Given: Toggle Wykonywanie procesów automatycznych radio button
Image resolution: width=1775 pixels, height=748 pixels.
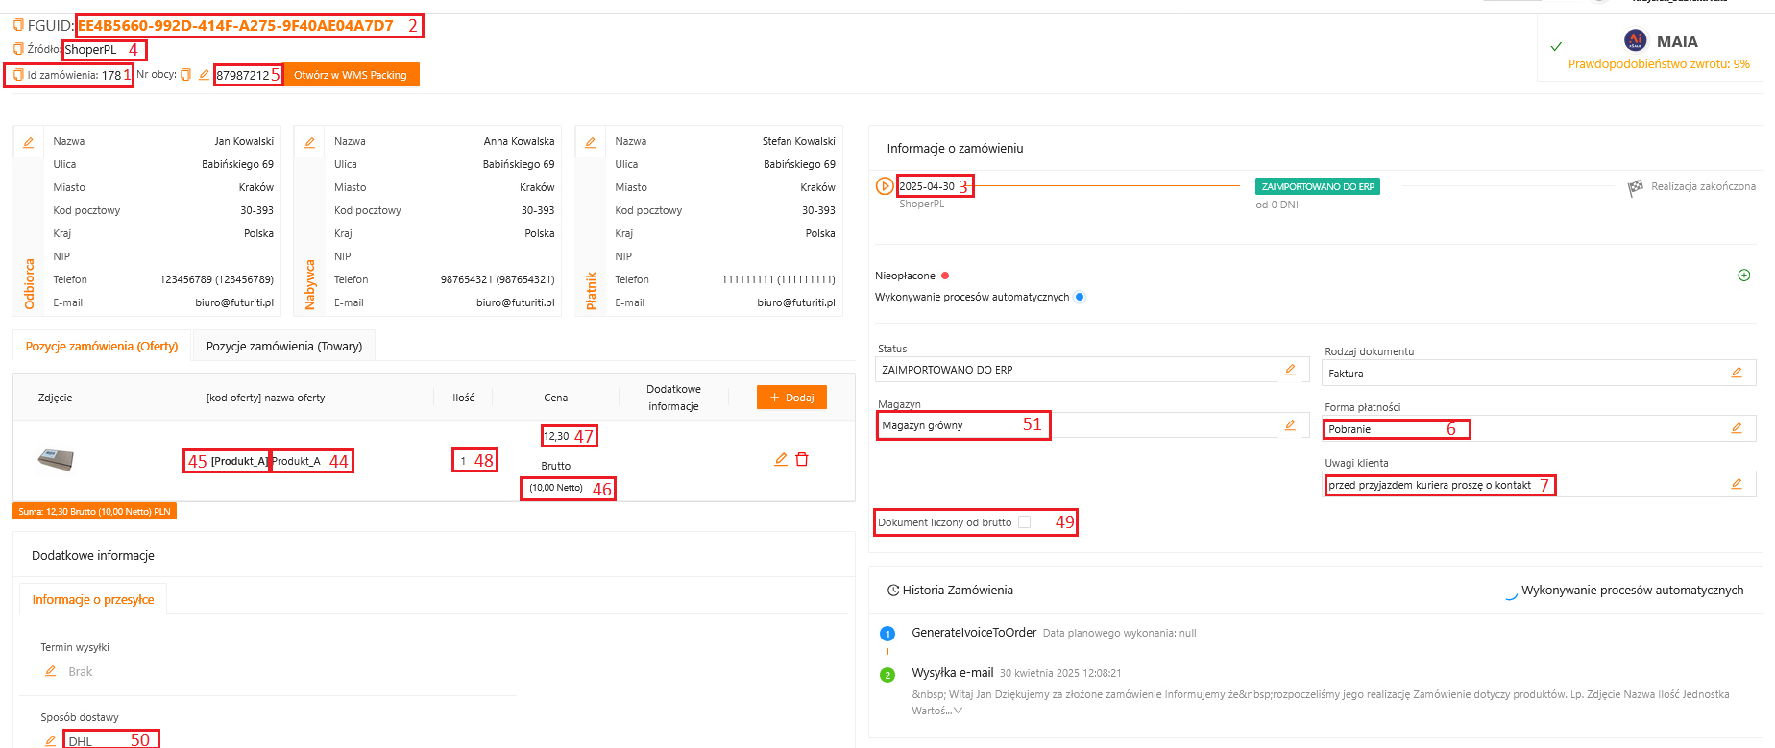Looking at the screenshot, I should pyautogui.click(x=1080, y=297).
